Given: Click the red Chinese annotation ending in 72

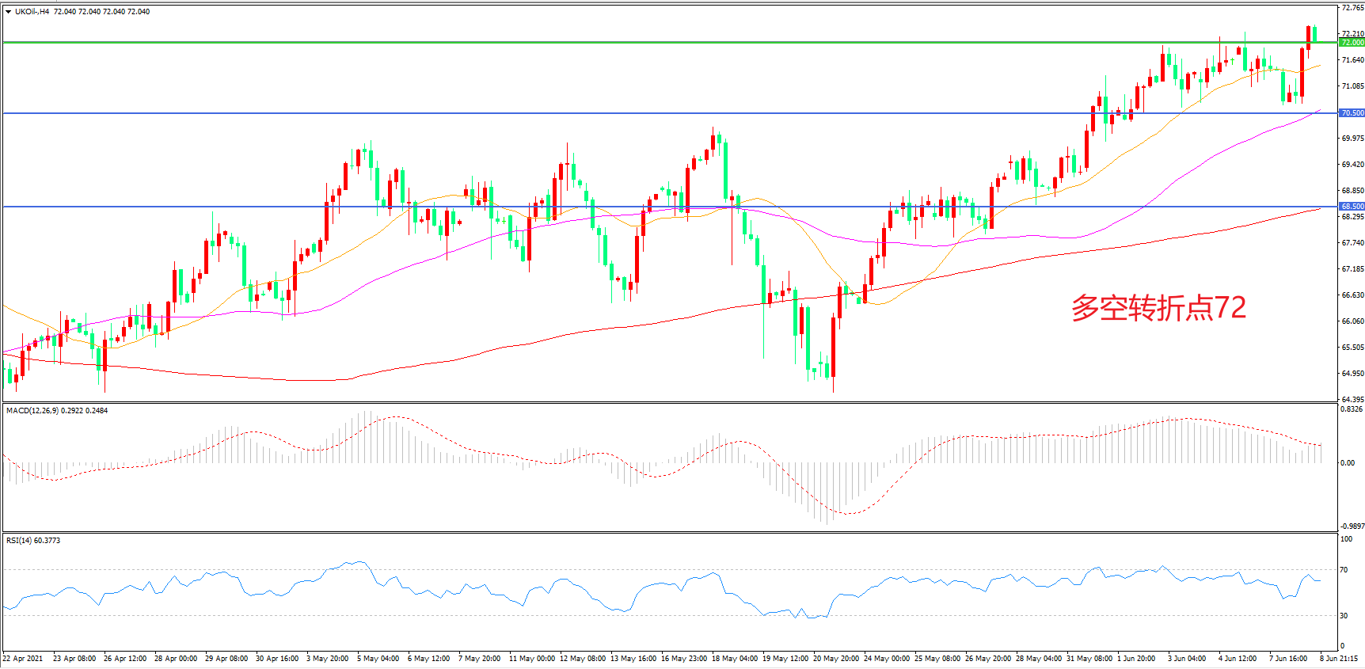Looking at the screenshot, I should (x=1158, y=308).
